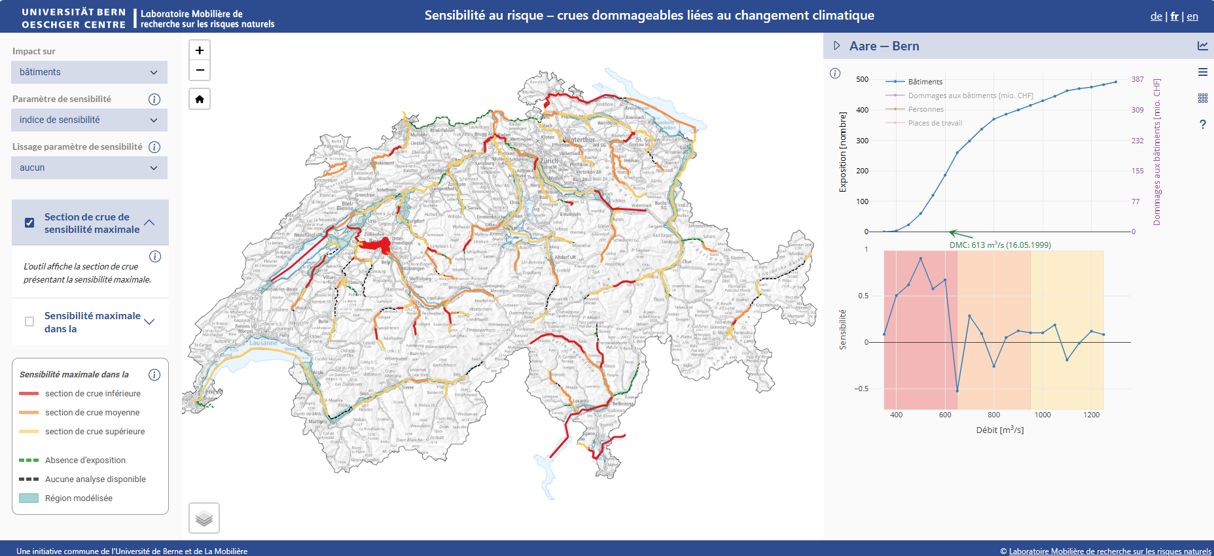Open the grid view icon
This screenshot has width=1214, height=556.
1203,98
